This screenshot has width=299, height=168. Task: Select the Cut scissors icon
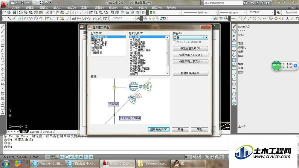pos(47,12)
